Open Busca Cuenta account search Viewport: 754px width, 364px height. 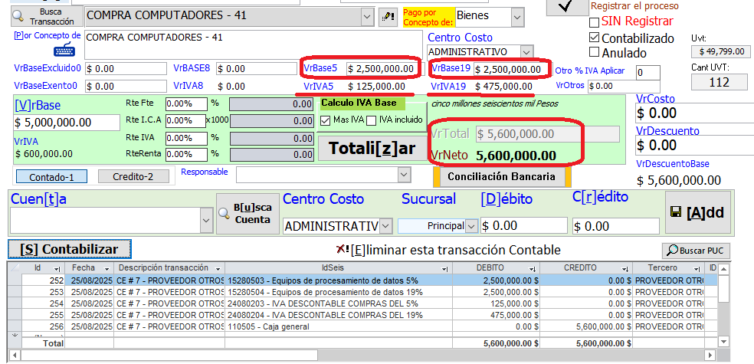click(244, 214)
